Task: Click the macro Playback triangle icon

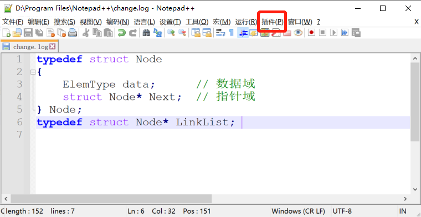Action: pos(333,33)
